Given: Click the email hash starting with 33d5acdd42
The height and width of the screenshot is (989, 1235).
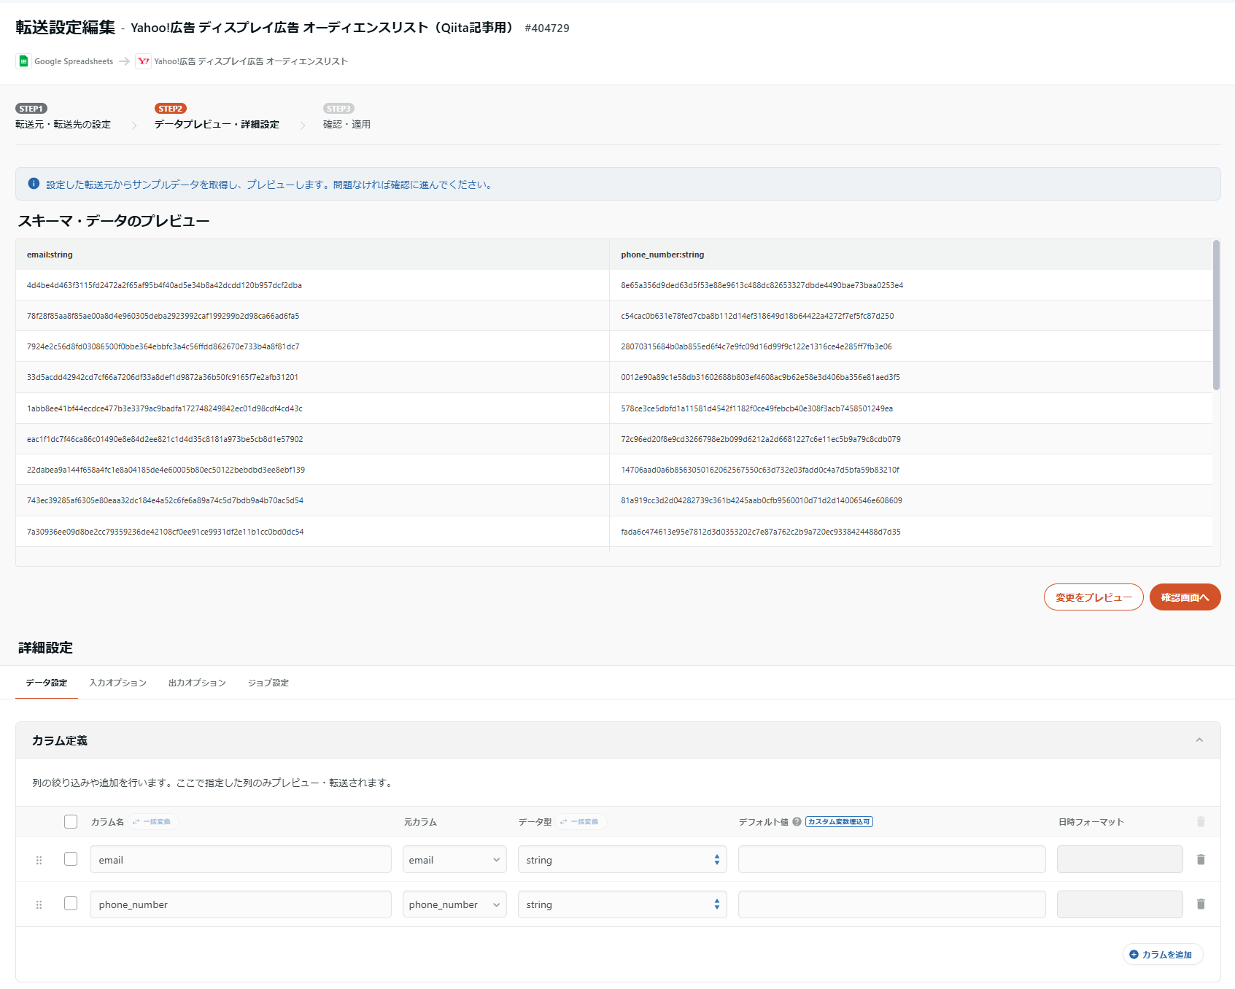Looking at the screenshot, I should pyautogui.click(x=163, y=377).
